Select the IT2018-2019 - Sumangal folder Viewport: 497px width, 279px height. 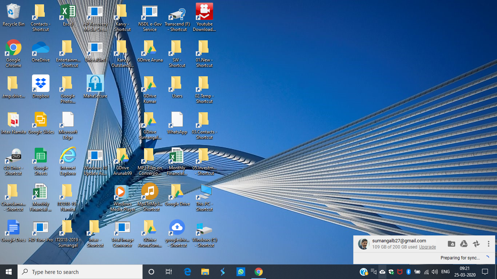tap(68, 233)
